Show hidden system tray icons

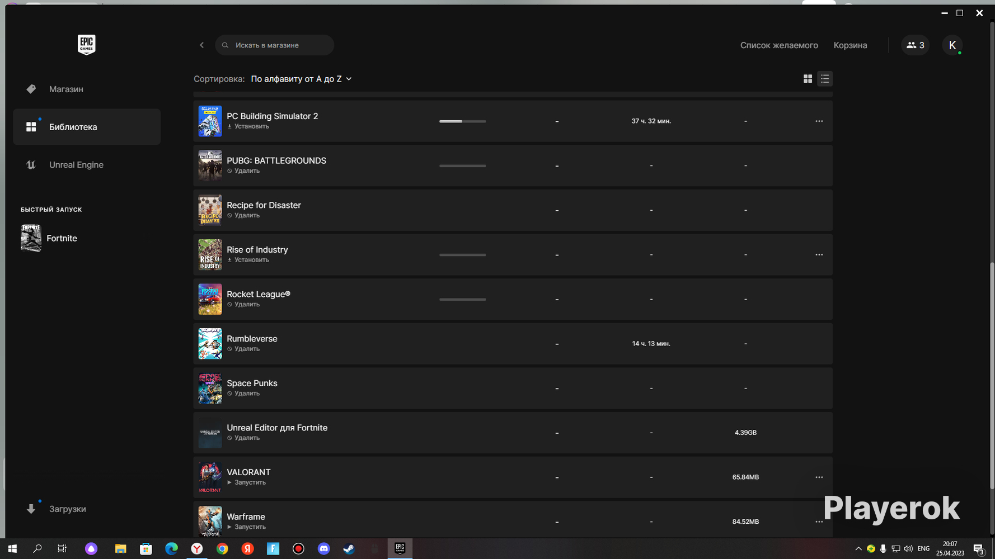pyautogui.click(x=858, y=549)
